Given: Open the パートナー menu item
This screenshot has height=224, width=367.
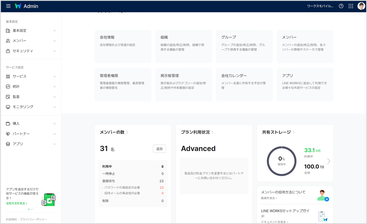Looking at the screenshot, I should 21,134.
